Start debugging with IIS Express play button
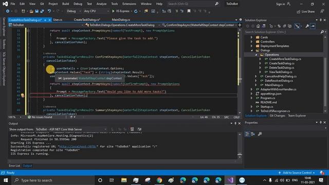Image resolution: width=329 pixels, height=185 pixels. point(113,11)
